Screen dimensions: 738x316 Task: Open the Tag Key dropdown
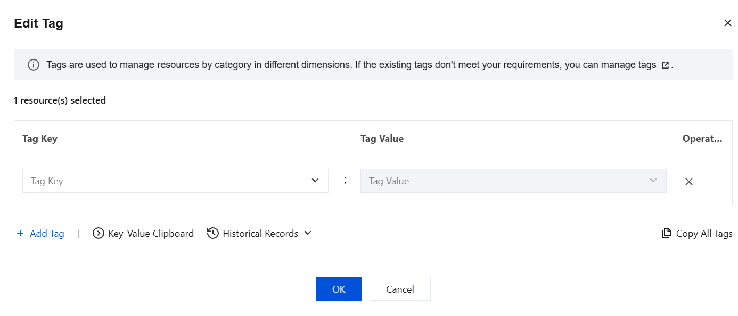tap(175, 181)
